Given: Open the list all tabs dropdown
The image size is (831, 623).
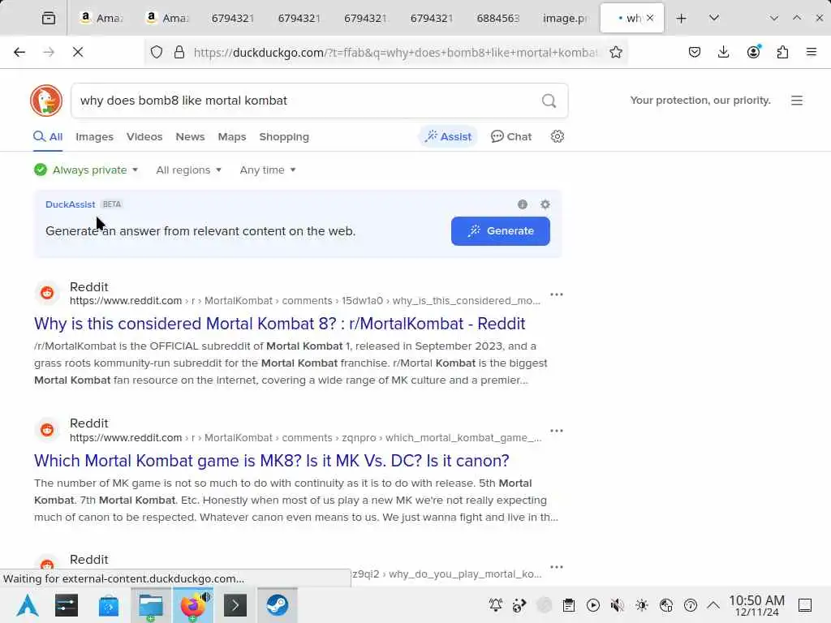Looking at the screenshot, I should [x=714, y=19].
